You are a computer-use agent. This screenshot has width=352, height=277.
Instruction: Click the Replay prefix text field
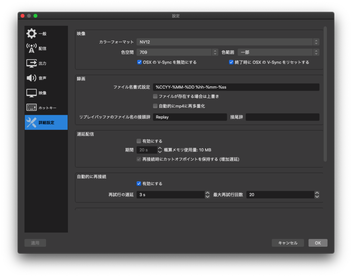pos(190,117)
